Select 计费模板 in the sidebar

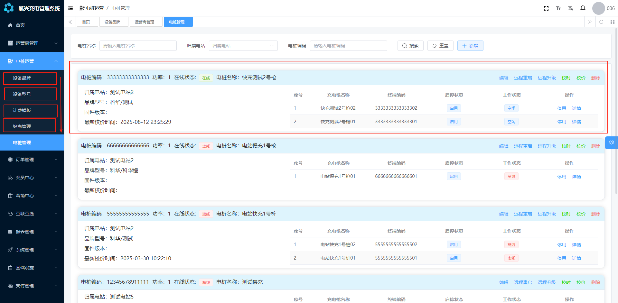(x=22, y=110)
